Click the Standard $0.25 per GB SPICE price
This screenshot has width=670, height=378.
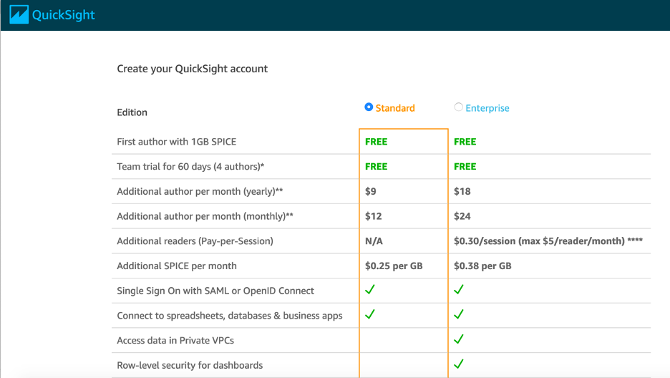(x=394, y=266)
